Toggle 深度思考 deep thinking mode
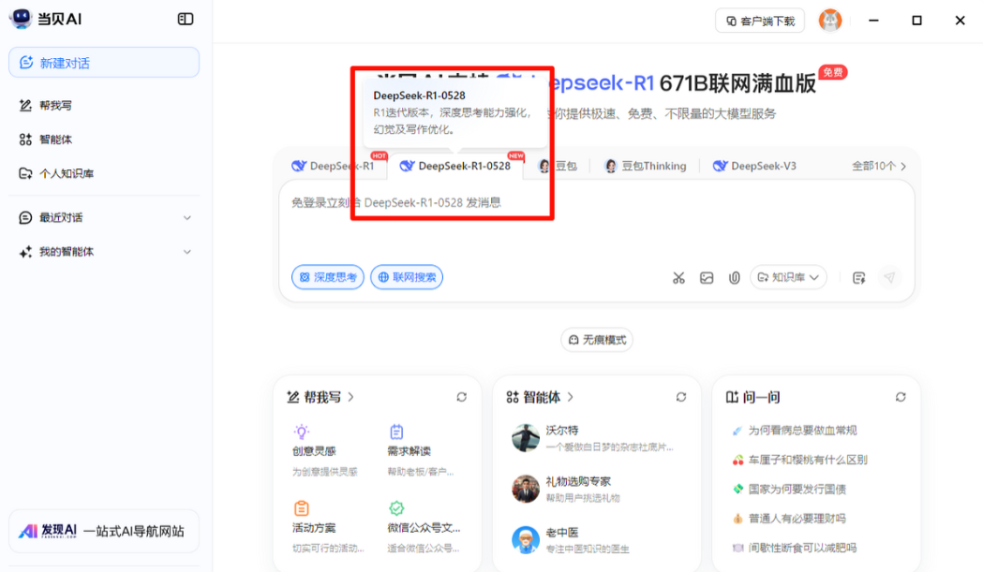 click(328, 277)
